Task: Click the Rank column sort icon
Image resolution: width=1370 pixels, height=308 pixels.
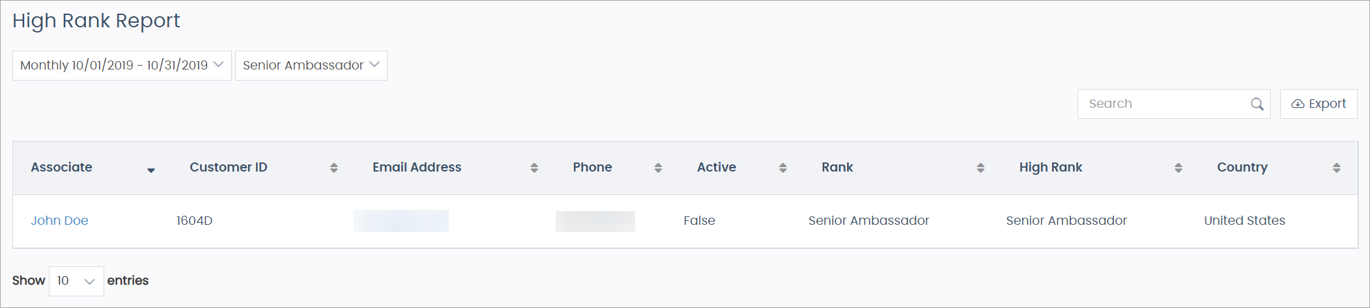Action: pos(980,168)
